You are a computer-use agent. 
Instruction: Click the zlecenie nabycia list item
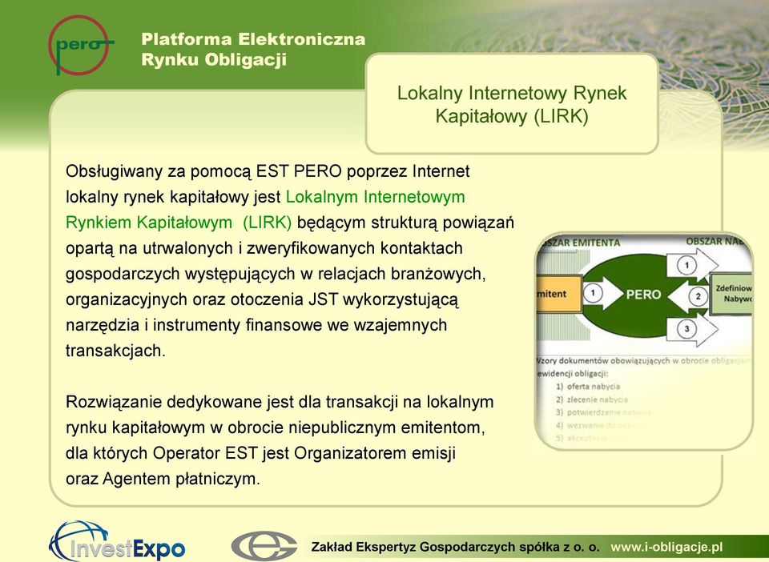[x=592, y=399]
